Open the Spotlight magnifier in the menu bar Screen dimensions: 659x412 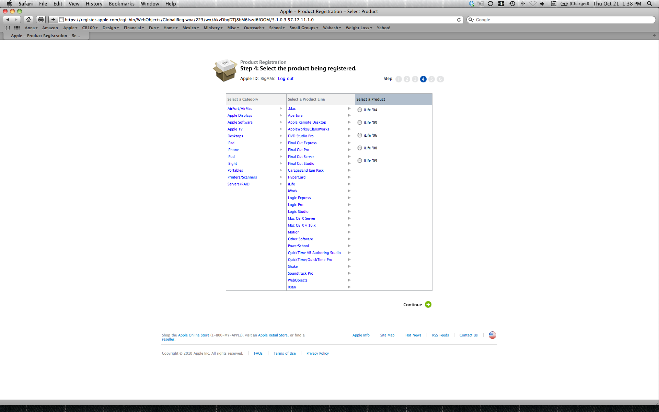[649, 4]
